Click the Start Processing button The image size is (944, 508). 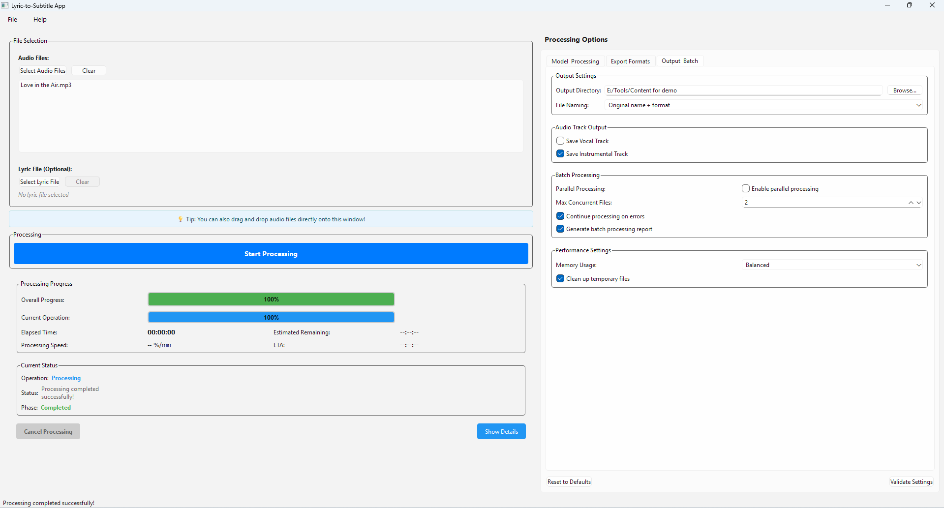(271, 254)
